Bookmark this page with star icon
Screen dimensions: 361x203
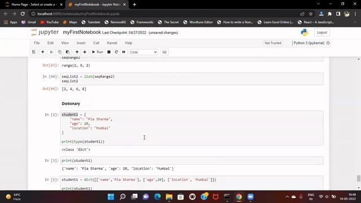(x=311, y=14)
